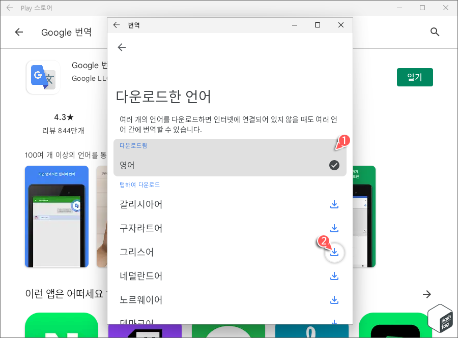Go back using the dialog back arrow
Viewport: 458px width, 338px height.
122,47
